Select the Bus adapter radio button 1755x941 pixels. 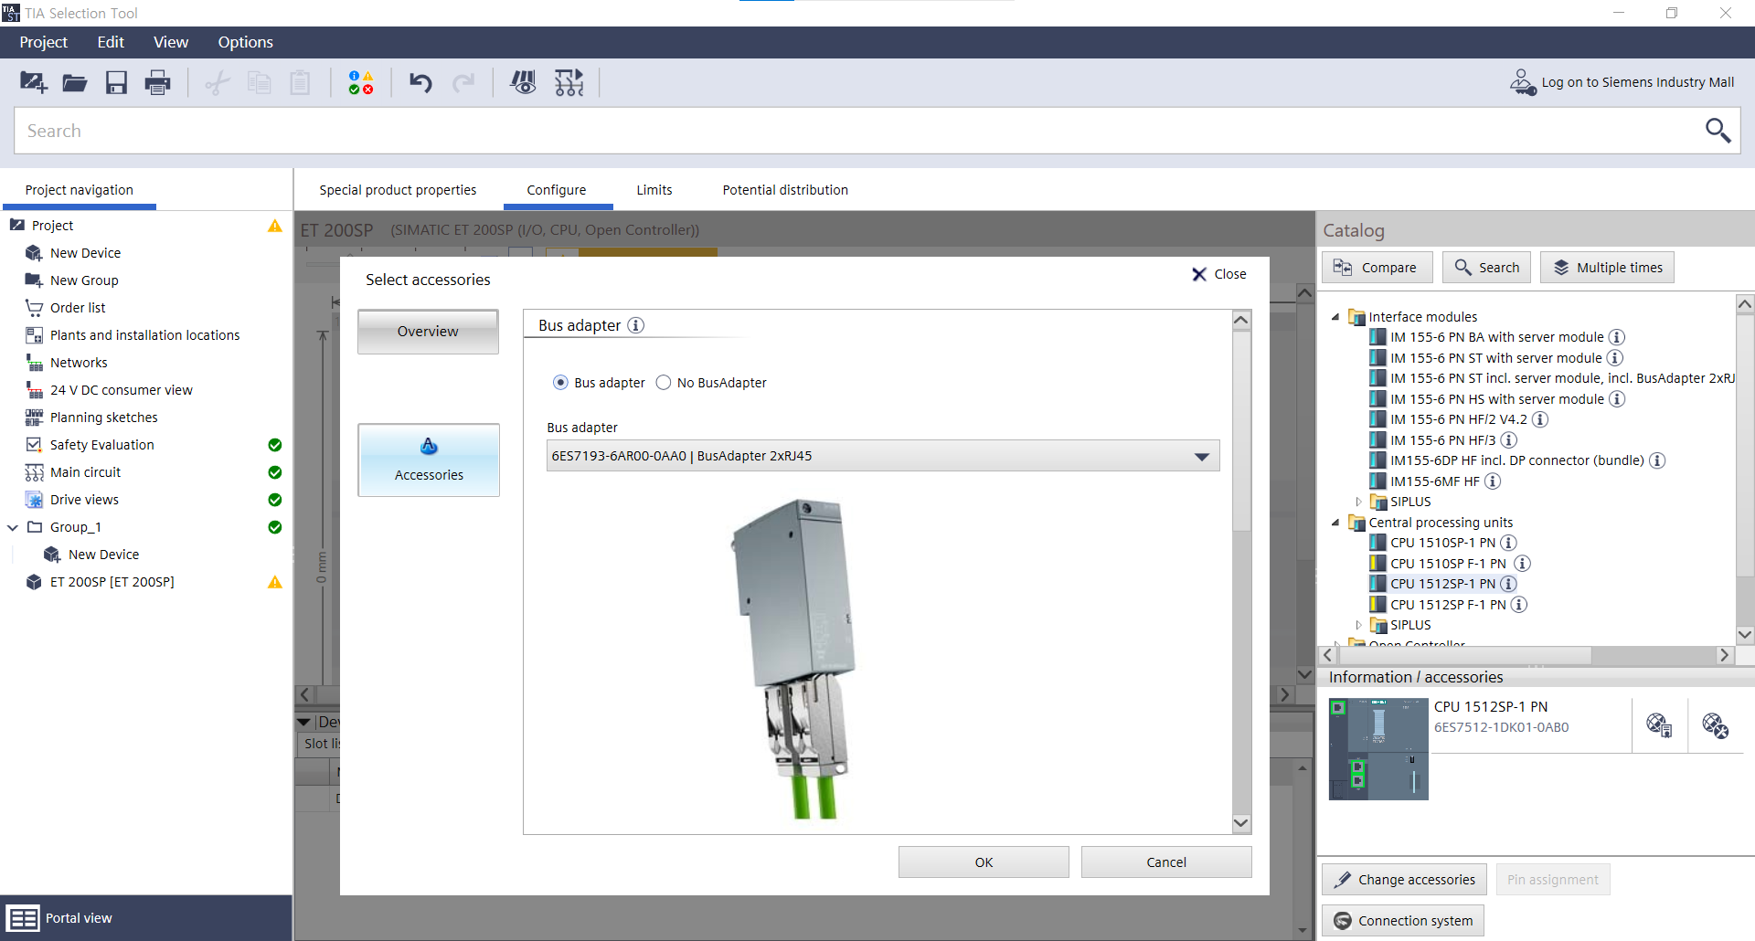point(560,383)
